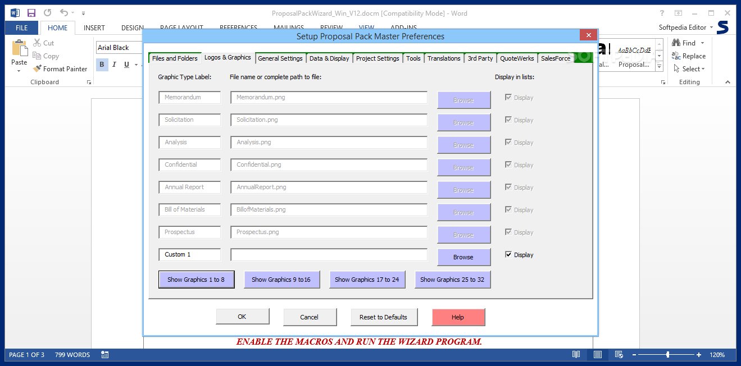The height and width of the screenshot is (366, 741).
Task: Toggle the Display checkbox for Analysis
Action: tap(508, 142)
